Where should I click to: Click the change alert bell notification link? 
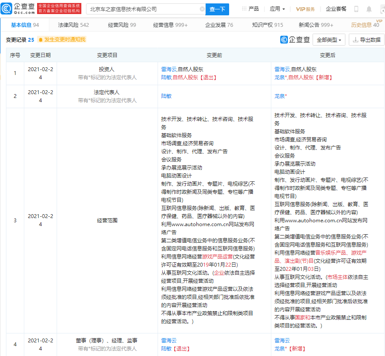(x=62, y=40)
